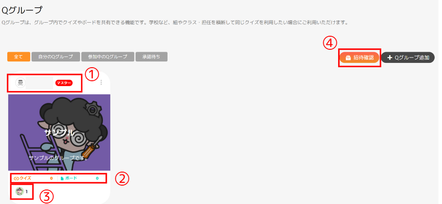Click the member count number 1
This screenshot has width=442, height=204.
click(27, 191)
